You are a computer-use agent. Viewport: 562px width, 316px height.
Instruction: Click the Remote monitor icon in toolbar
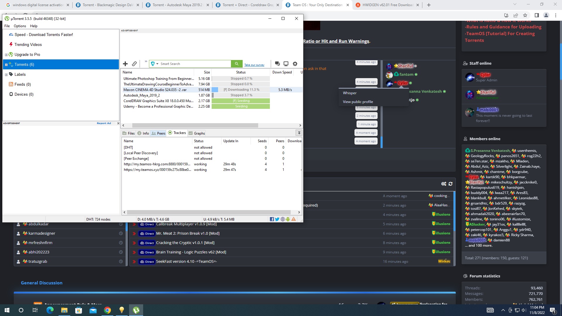click(286, 64)
